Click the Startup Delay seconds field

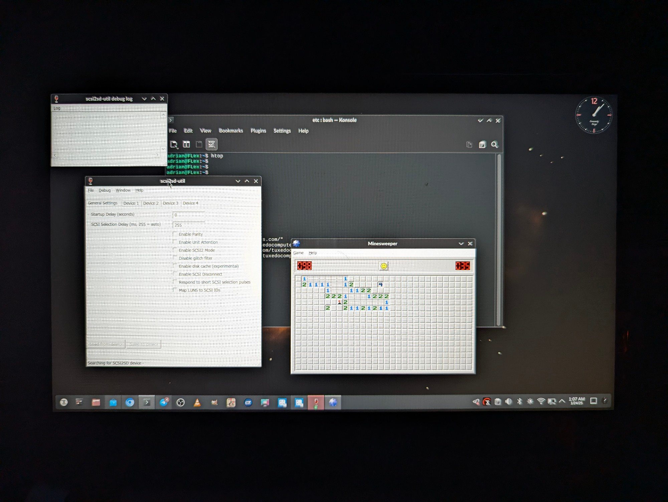tap(189, 215)
